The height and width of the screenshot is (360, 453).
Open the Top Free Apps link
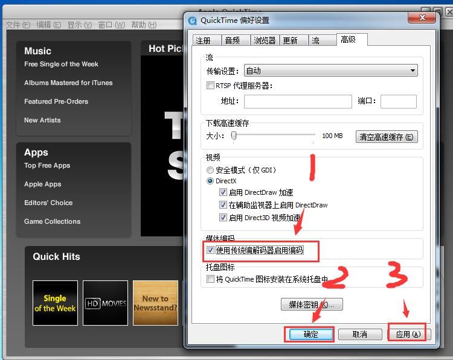point(47,166)
